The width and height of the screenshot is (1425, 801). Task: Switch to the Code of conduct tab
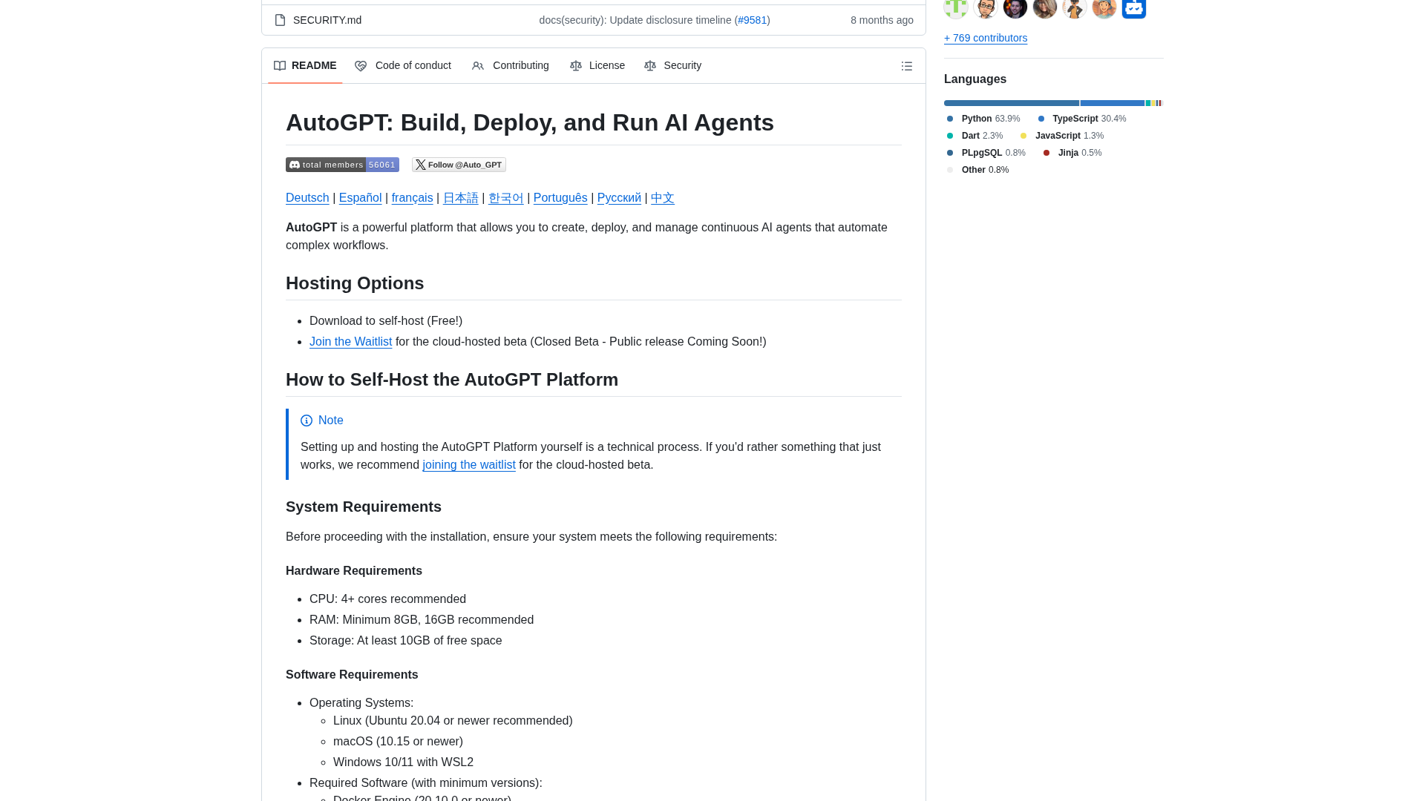click(413, 65)
